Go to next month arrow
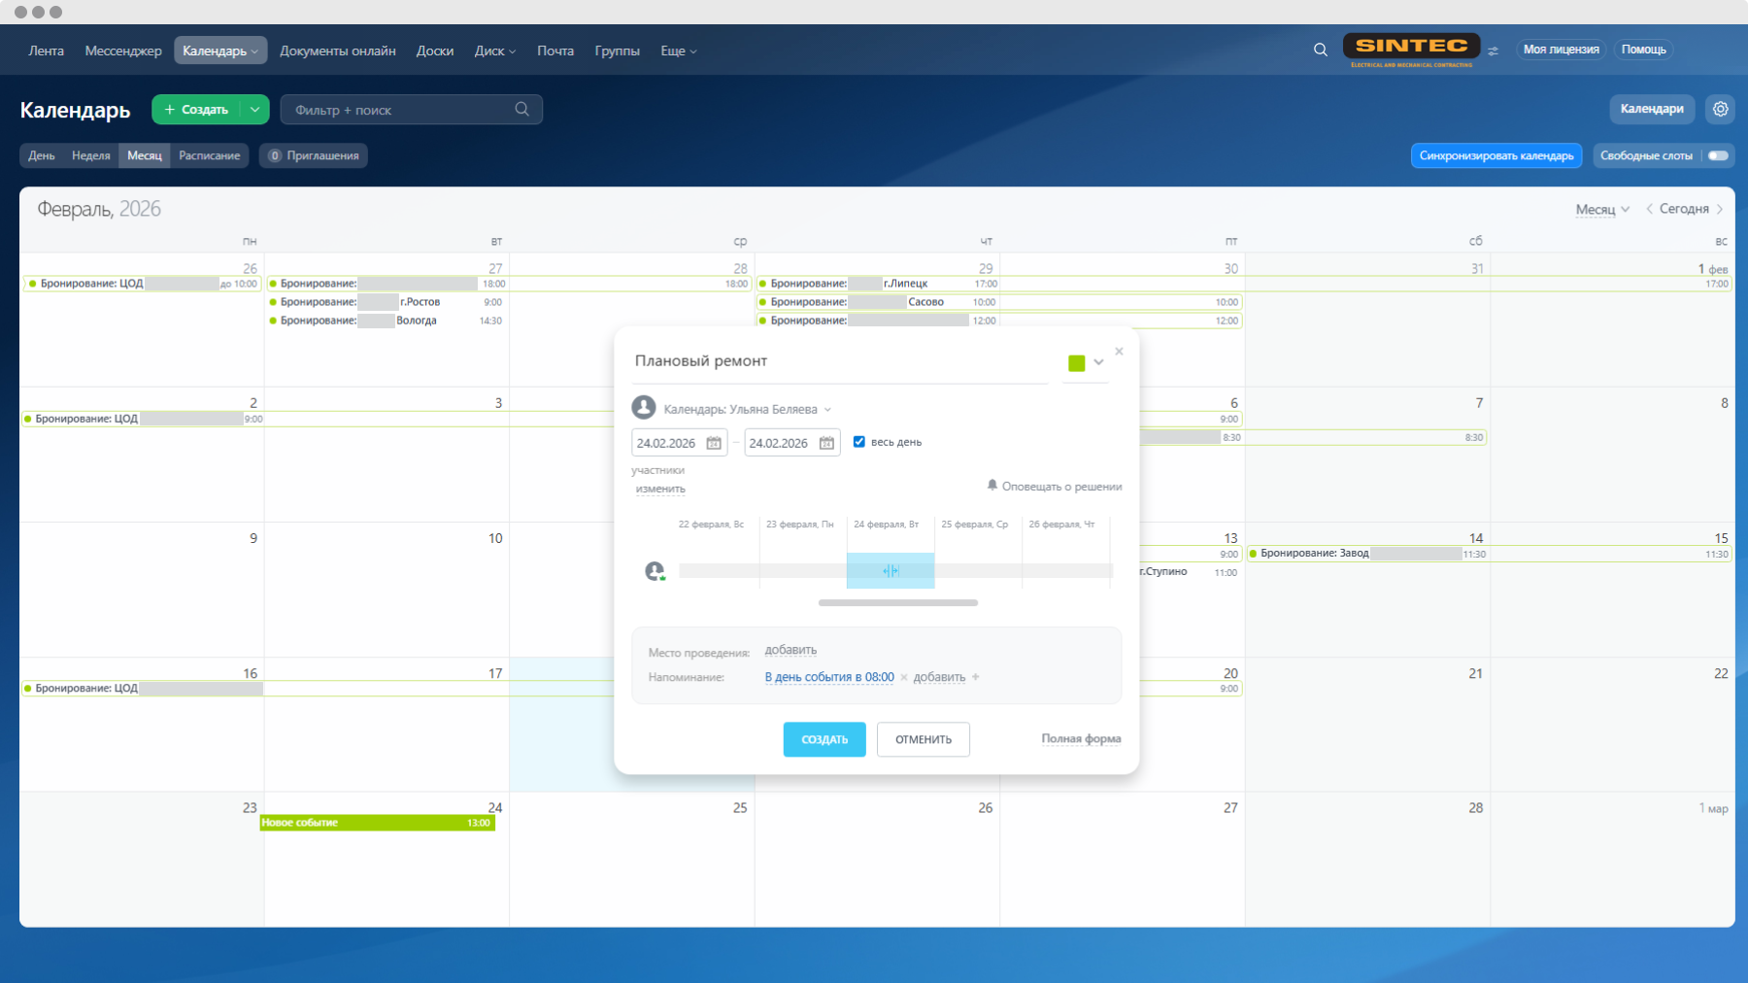Image resolution: width=1748 pixels, height=983 pixels. [1720, 209]
